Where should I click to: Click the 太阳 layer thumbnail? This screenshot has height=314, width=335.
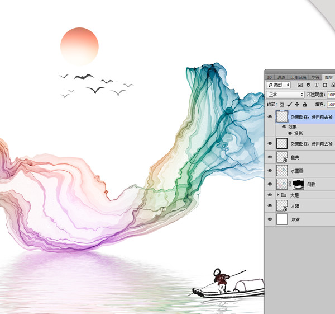pos(282,205)
